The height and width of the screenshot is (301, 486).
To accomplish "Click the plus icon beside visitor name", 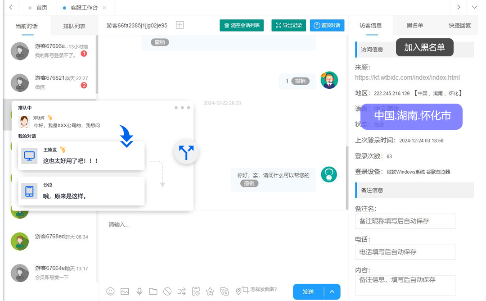I will point(180,25).
